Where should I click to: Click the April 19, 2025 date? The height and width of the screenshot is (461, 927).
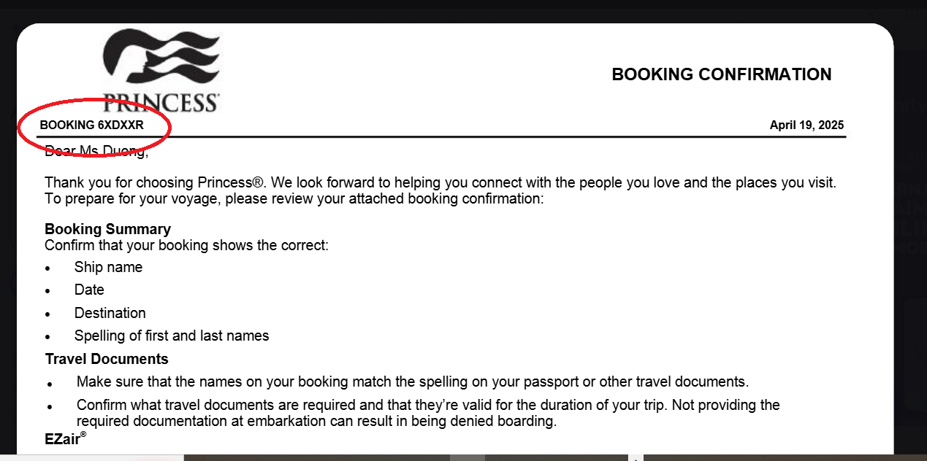point(806,125)
